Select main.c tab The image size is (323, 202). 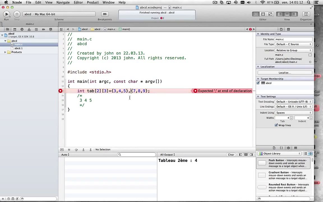[x=30, y=24]
